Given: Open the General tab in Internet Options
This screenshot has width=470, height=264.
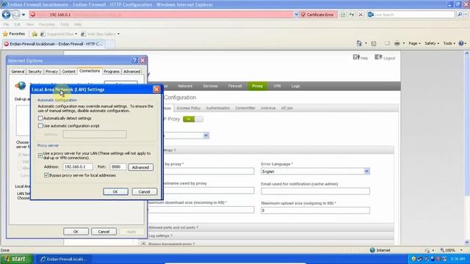Looking at the screenshot, I should coord(18,72).
